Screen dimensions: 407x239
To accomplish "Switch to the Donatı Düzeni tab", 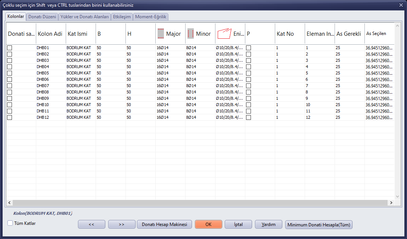I will click(42, 17).
